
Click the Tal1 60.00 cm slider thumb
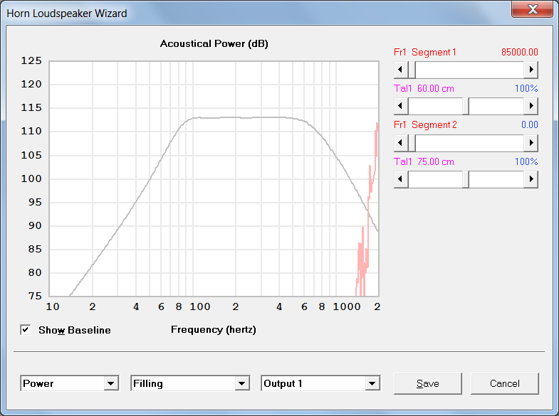tap(466, 106)
